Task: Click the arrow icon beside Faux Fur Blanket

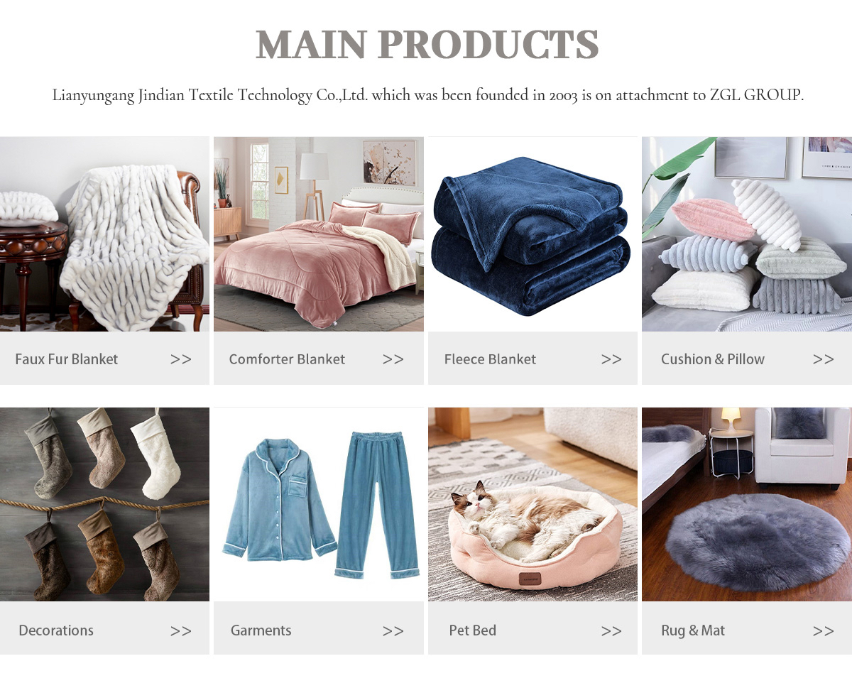Action: [x=181, y=359]
